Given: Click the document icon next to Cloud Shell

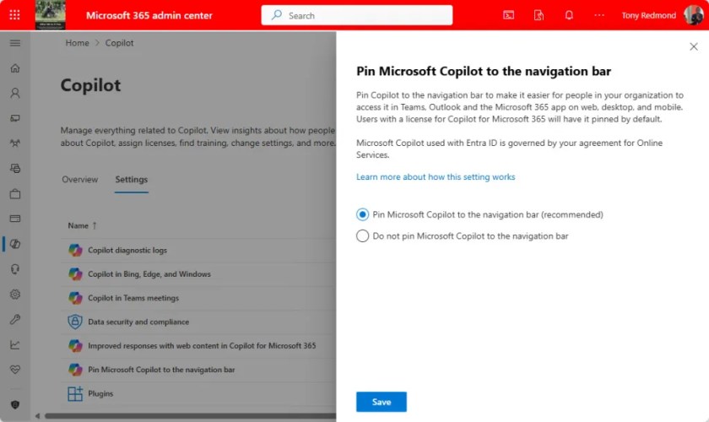Looking at the screenshot, I should coord(539,15).
